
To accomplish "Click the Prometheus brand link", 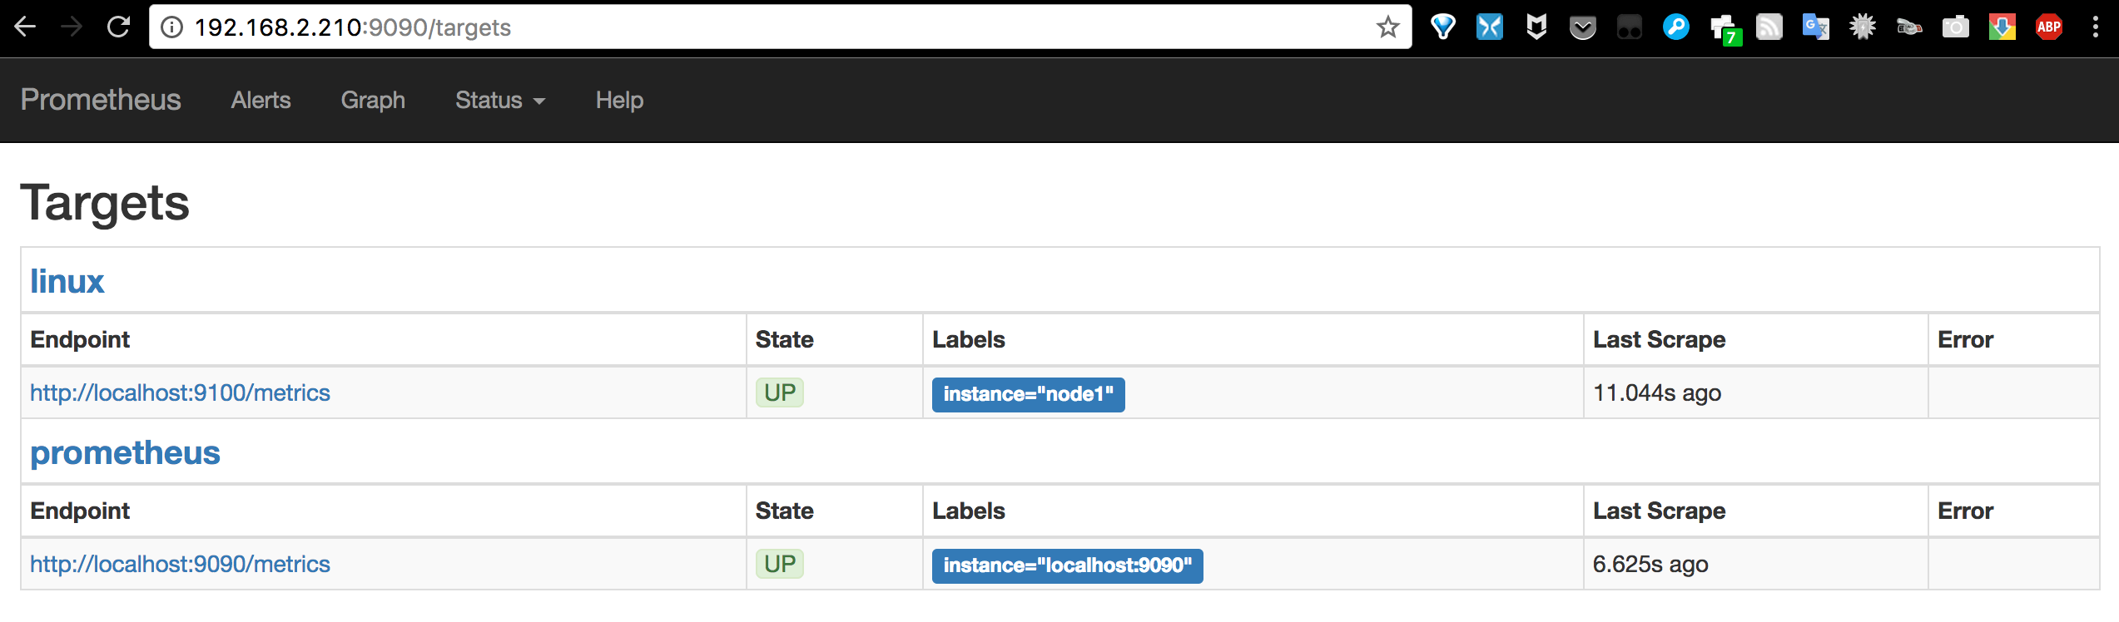I will (x=101, y=100).
